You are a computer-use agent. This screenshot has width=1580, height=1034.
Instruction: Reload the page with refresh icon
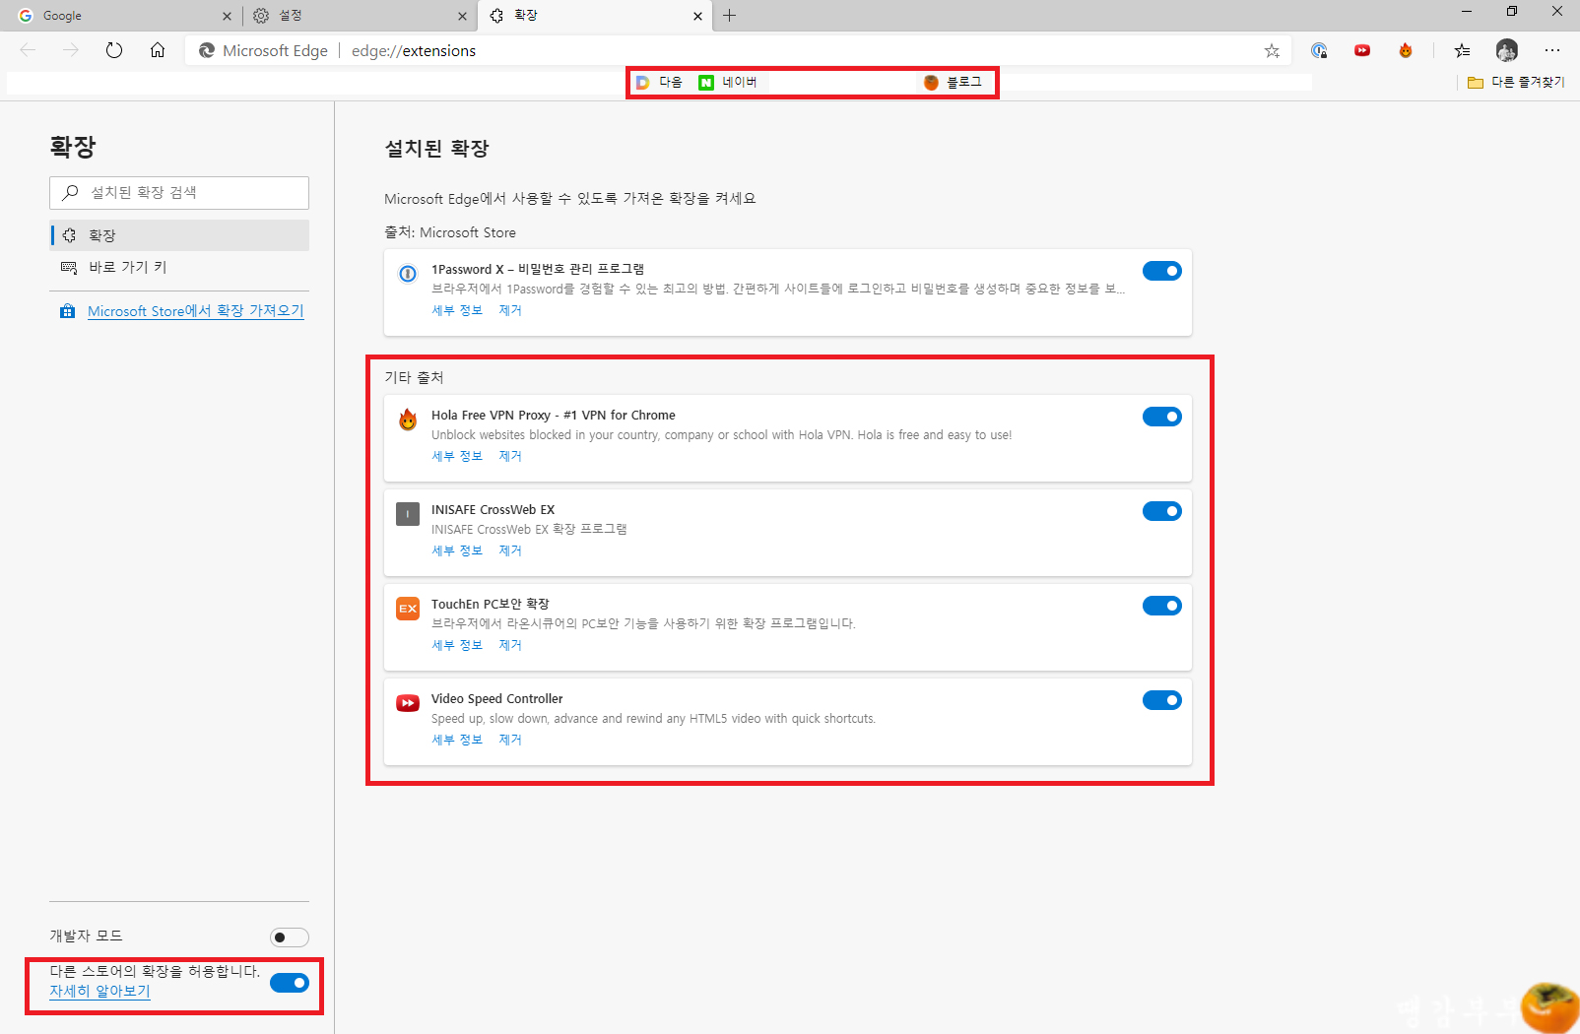tap(114, 50)
